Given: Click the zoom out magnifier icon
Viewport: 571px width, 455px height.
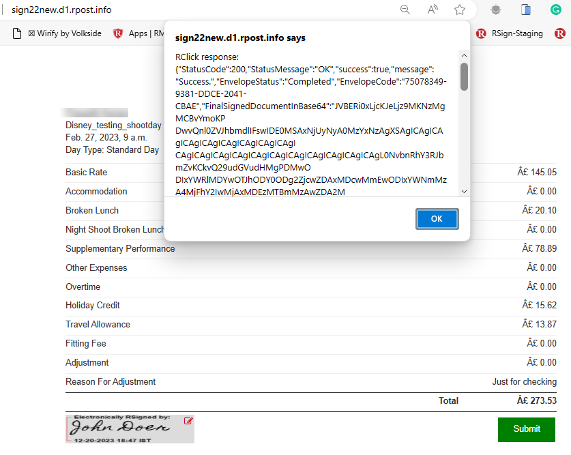Looking at the screenshot, I should pos(405,10).
